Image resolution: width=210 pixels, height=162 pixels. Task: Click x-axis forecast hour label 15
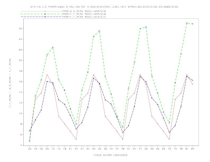pyautogui.click(x=59, y=149)
